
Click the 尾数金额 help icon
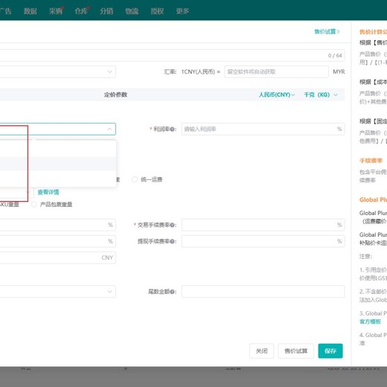click(172, 292)
